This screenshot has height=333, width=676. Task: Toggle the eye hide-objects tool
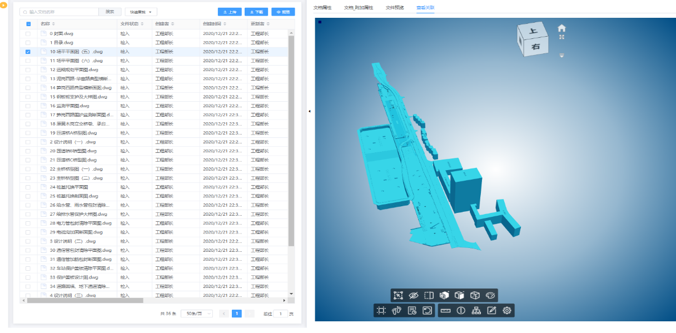click(413, 296)
